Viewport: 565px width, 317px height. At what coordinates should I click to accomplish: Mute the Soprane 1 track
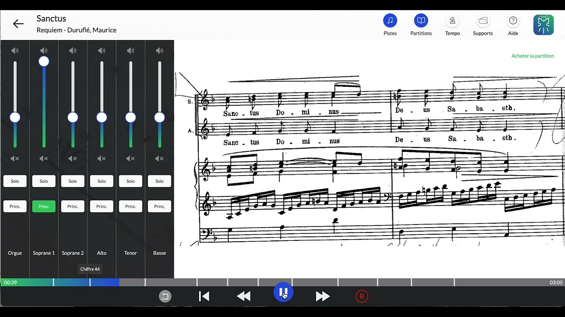point(44,158)
